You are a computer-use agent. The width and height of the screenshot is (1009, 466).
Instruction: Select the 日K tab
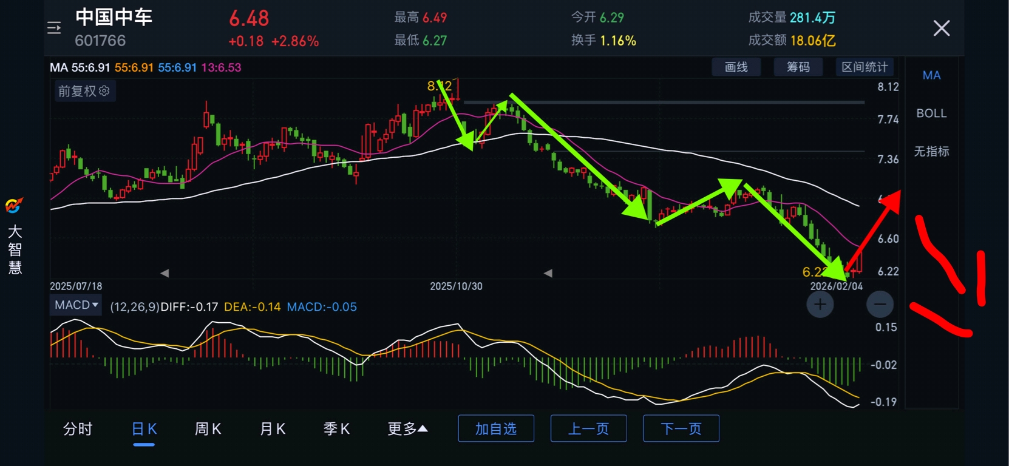pyautogui.click(x=144, y=429)
